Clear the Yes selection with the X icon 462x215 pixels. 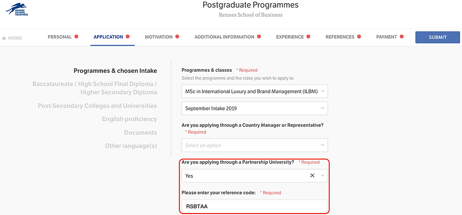[312, 175]
